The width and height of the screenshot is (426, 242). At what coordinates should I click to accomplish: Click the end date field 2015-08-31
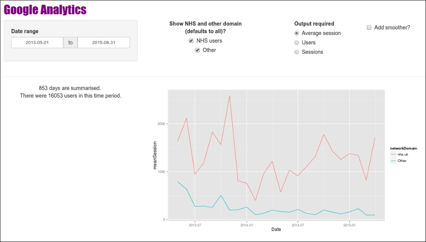(x=104, y=43)
